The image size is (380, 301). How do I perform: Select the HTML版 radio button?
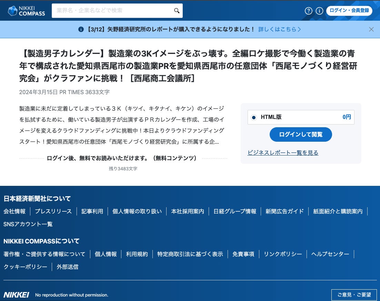tap(254, 117)
